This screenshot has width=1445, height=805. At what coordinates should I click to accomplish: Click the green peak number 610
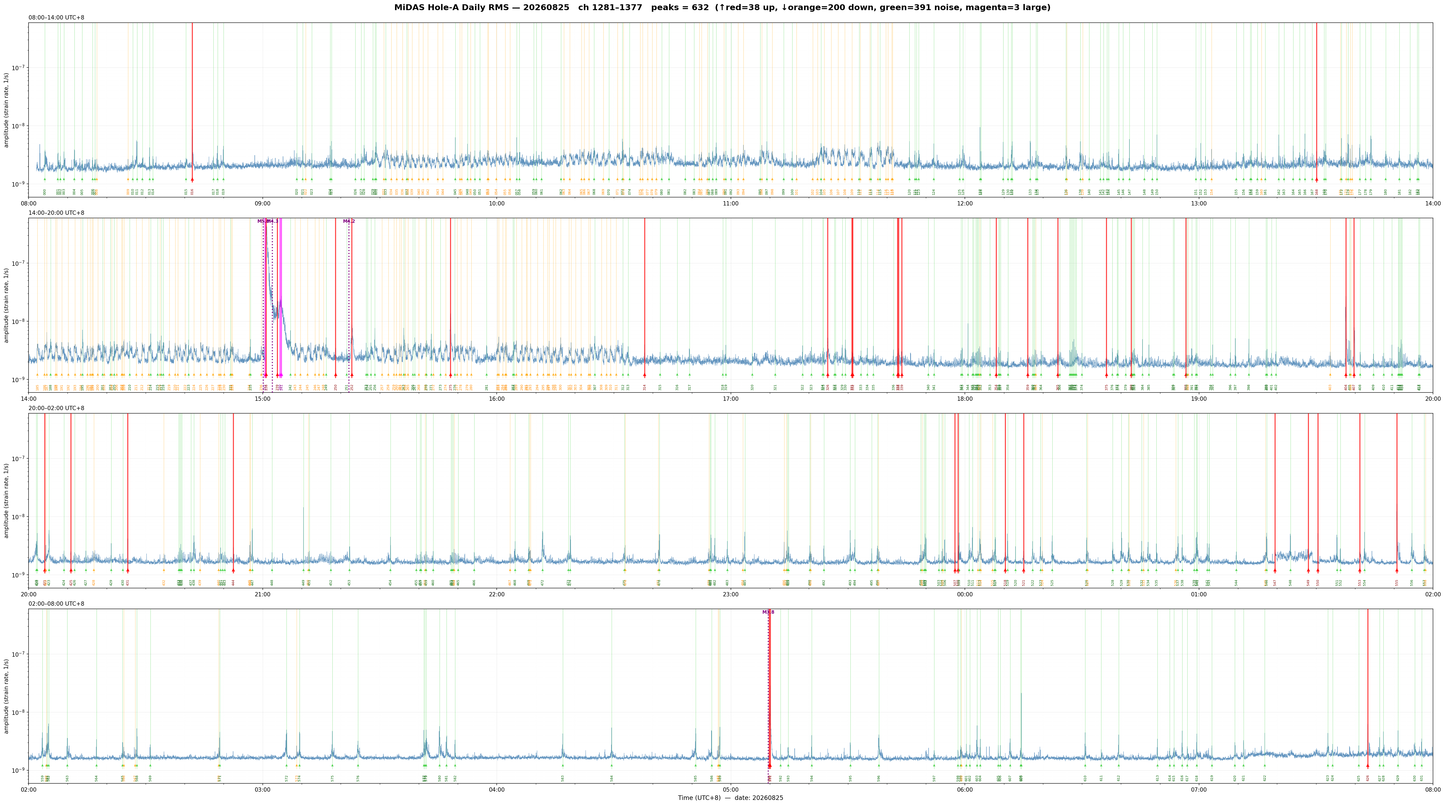[x=1085, y=778]
